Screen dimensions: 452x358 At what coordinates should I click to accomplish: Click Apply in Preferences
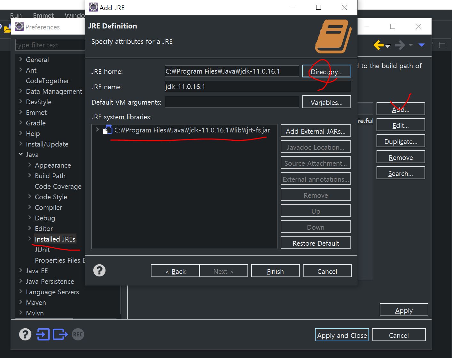404,310
